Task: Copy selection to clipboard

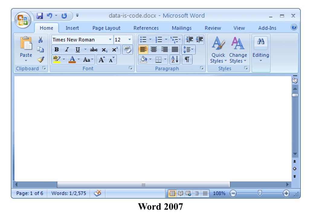Action: [40, 49]
